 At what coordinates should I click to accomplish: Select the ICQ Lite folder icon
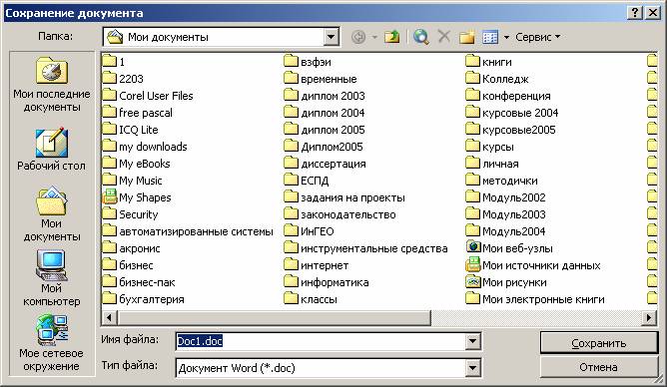tap(110, 129)
